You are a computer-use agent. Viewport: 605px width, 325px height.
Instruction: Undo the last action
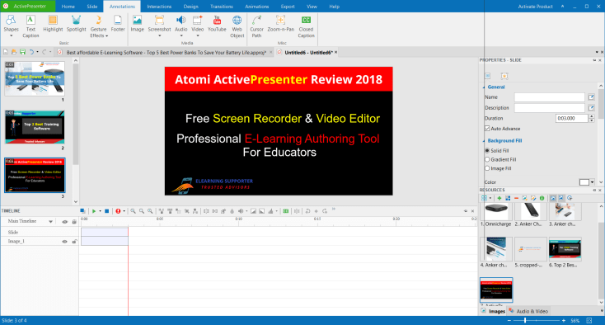pos(31,52)
